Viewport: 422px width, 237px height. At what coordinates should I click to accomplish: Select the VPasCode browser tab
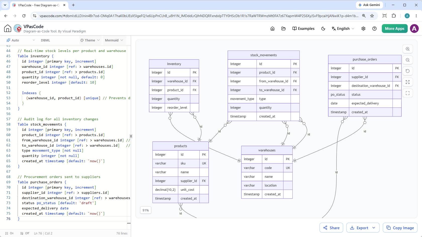[x=39, y=5]
